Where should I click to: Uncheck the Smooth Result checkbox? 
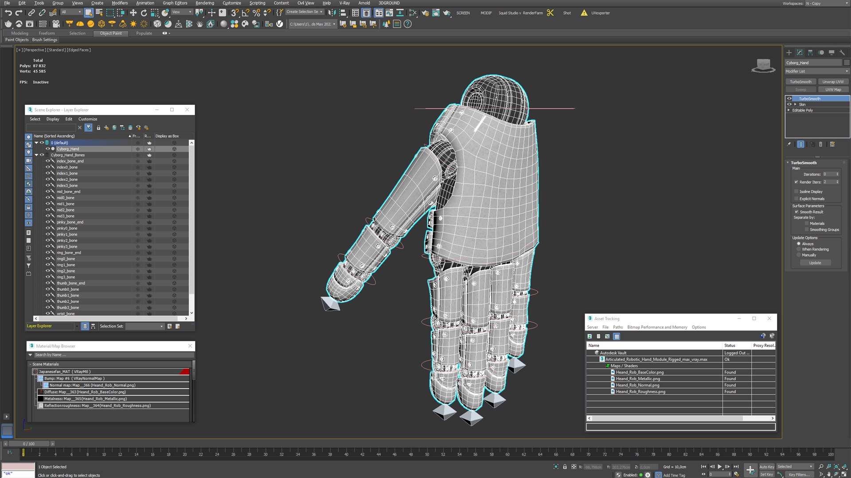pos(796,212)
